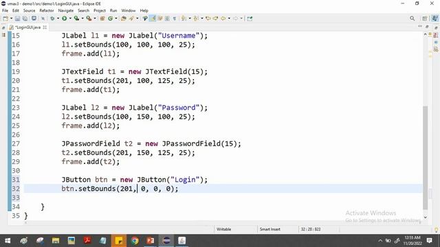Open the Project menu
The width and height of the screenshot is (440, 247).
pyautogui.click(x=100, y=11)
